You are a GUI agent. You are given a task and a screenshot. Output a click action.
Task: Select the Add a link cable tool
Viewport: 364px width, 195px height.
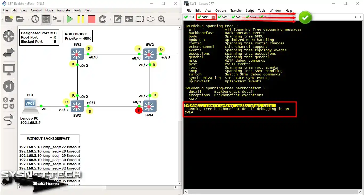(x=9, y=120)
